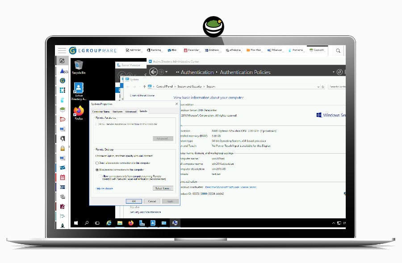Click the Select Users button
The height and width of the screenshot is (263, 402).
(x=163, y=188)
